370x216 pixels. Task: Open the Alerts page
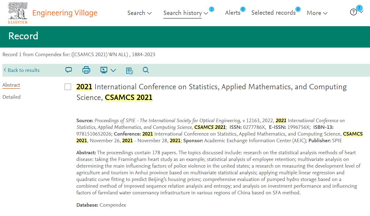pos(233,13)
